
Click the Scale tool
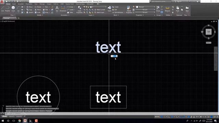[38, 12]
